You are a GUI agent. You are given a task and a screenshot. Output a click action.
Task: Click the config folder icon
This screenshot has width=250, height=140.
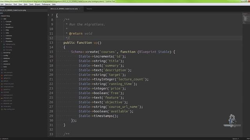(2, 56)
